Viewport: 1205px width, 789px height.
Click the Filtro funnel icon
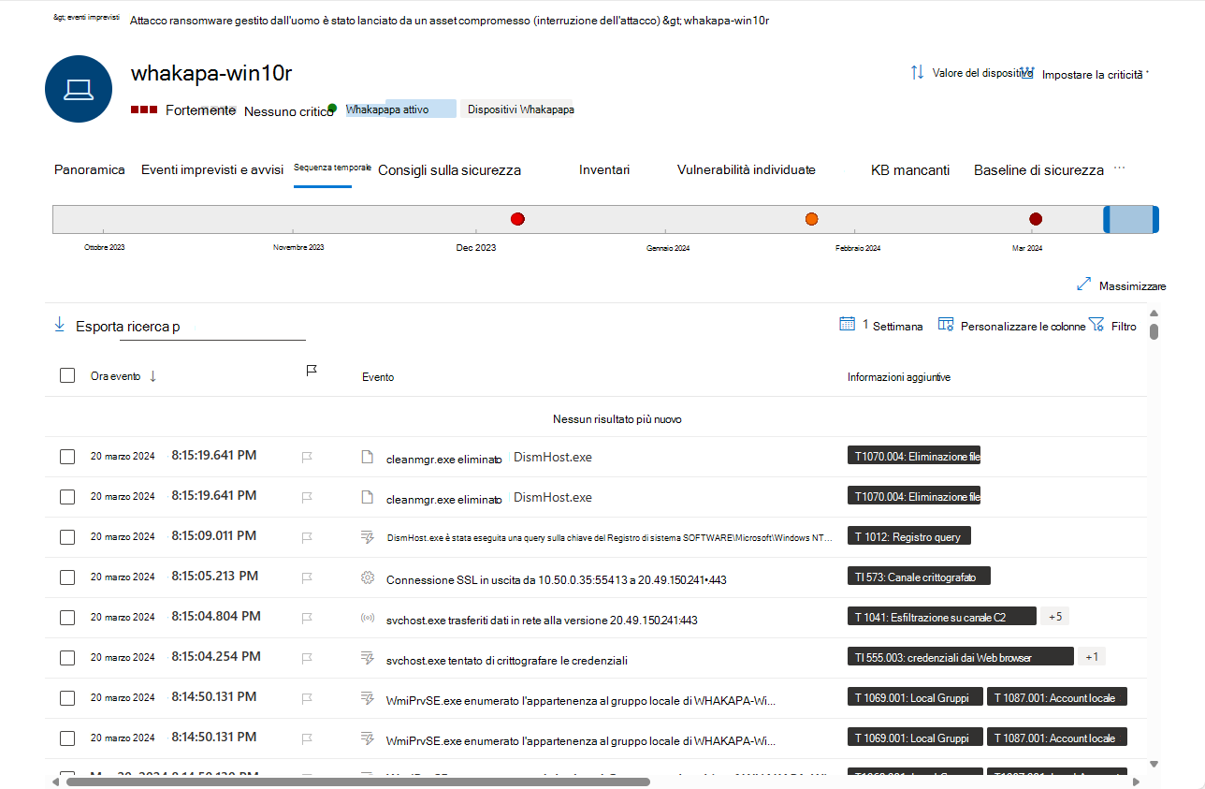[x=1096, y=324]
